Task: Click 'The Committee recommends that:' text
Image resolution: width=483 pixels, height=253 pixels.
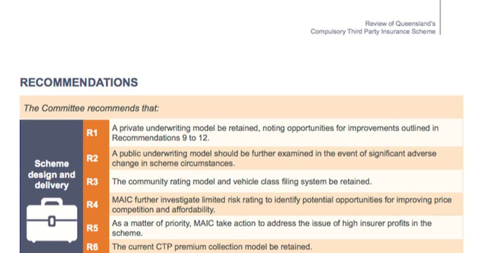Action: tap(91, 108)
